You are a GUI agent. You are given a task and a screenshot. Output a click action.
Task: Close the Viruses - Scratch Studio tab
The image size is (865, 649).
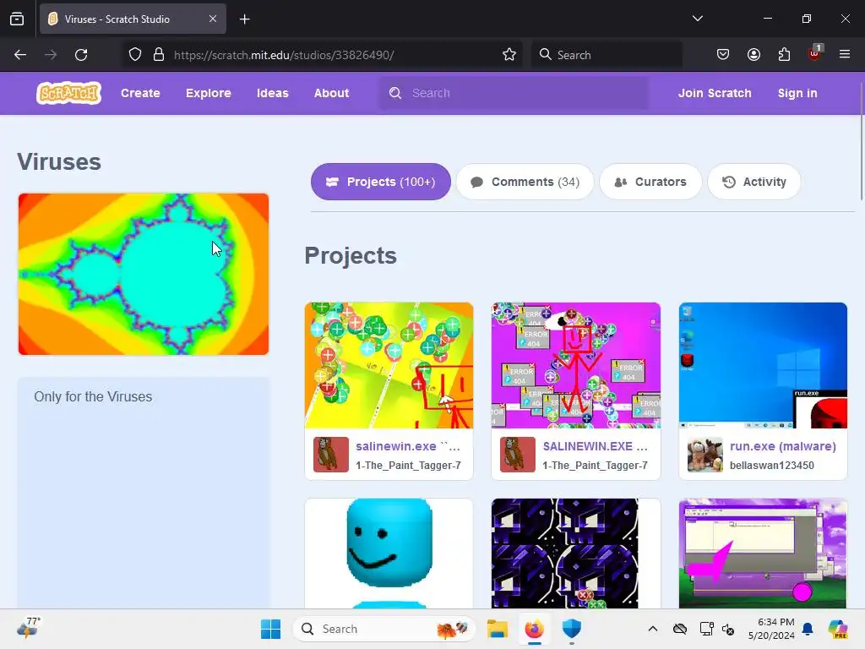point(213,19)
